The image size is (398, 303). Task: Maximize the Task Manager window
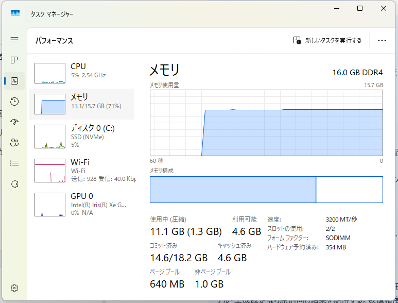tap(360, 8)
